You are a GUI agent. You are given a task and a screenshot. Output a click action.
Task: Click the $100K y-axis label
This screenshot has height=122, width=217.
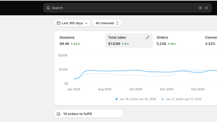tap(63, 69)
